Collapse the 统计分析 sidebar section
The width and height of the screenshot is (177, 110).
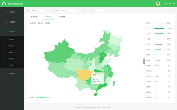[x=12, y=32]
